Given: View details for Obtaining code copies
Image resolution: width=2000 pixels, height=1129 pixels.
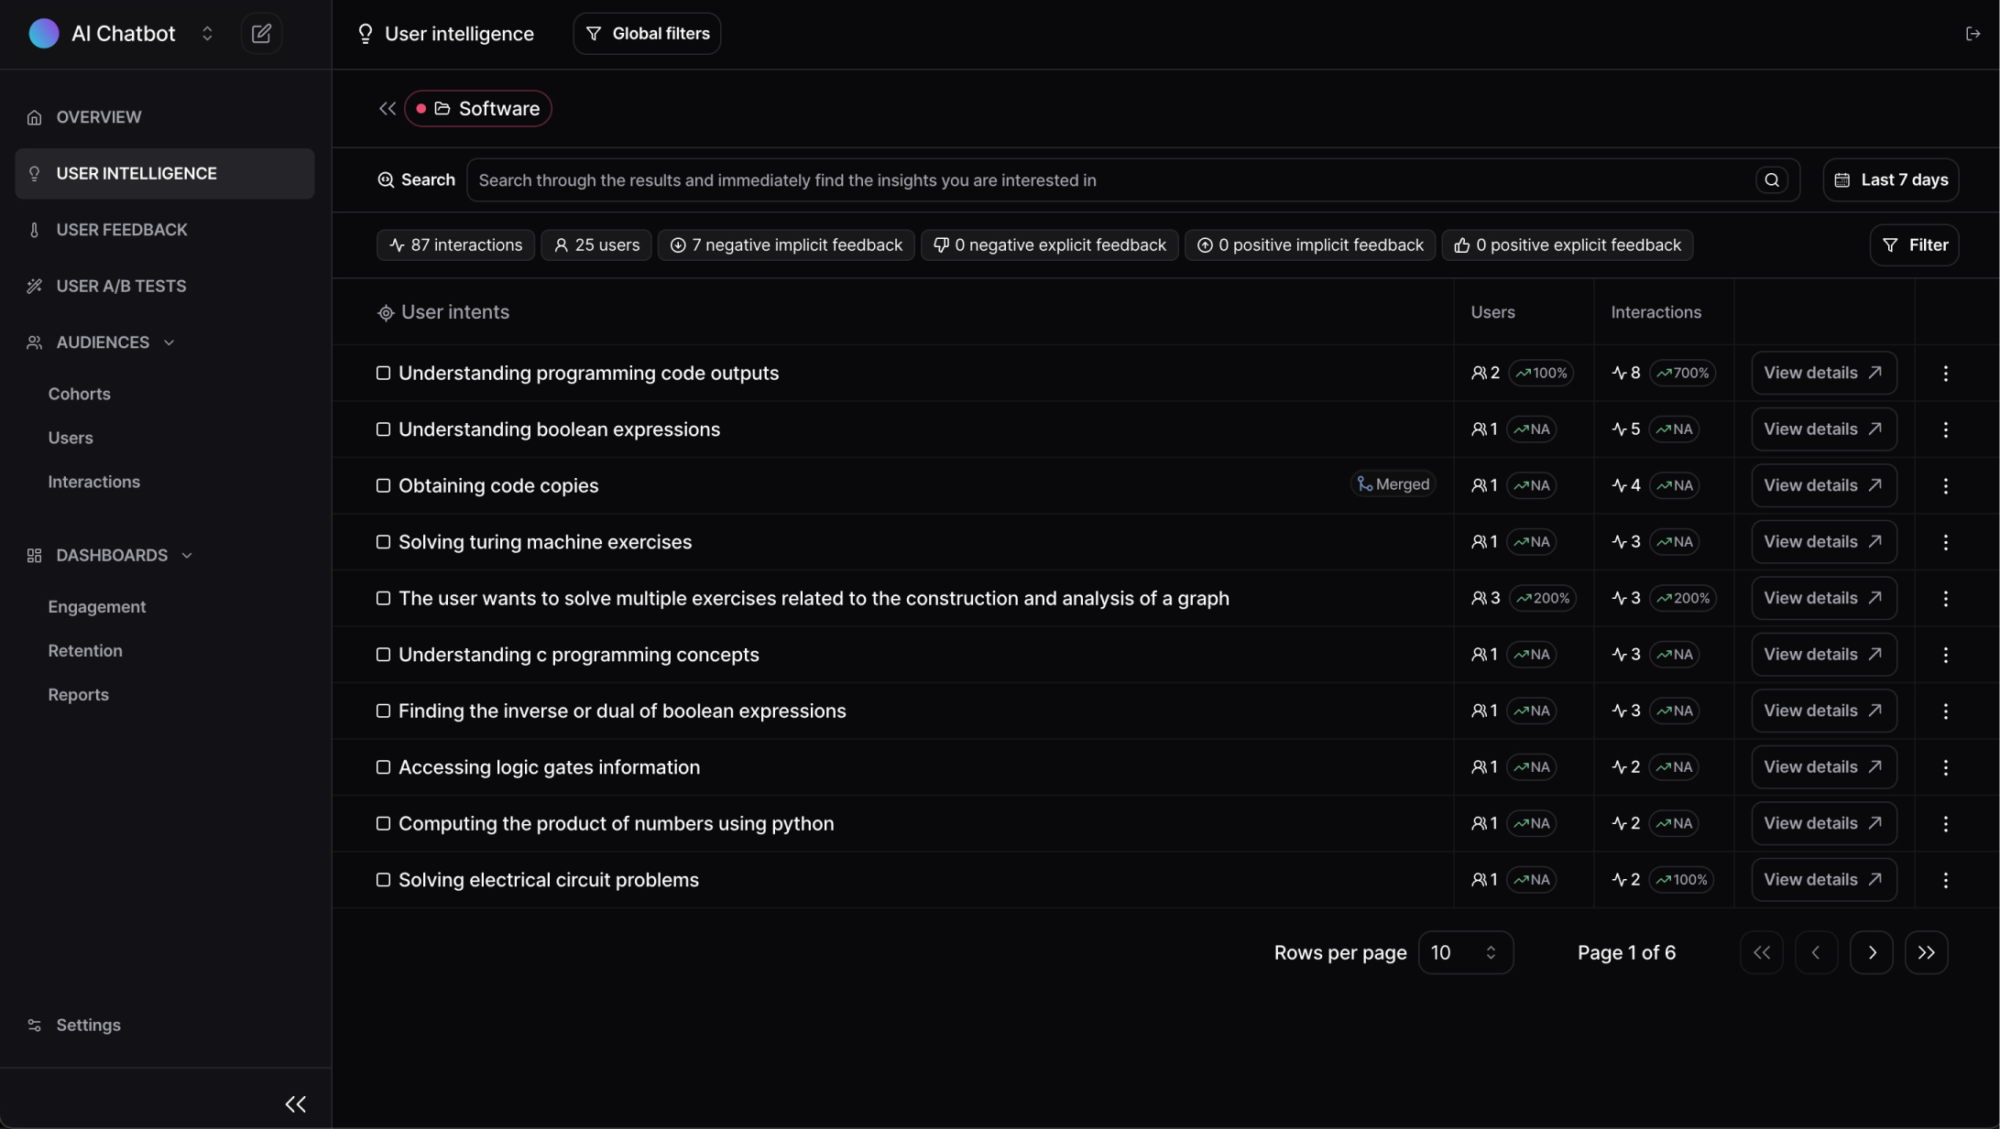Looking at the screenshot, I should click(1822, 485).
